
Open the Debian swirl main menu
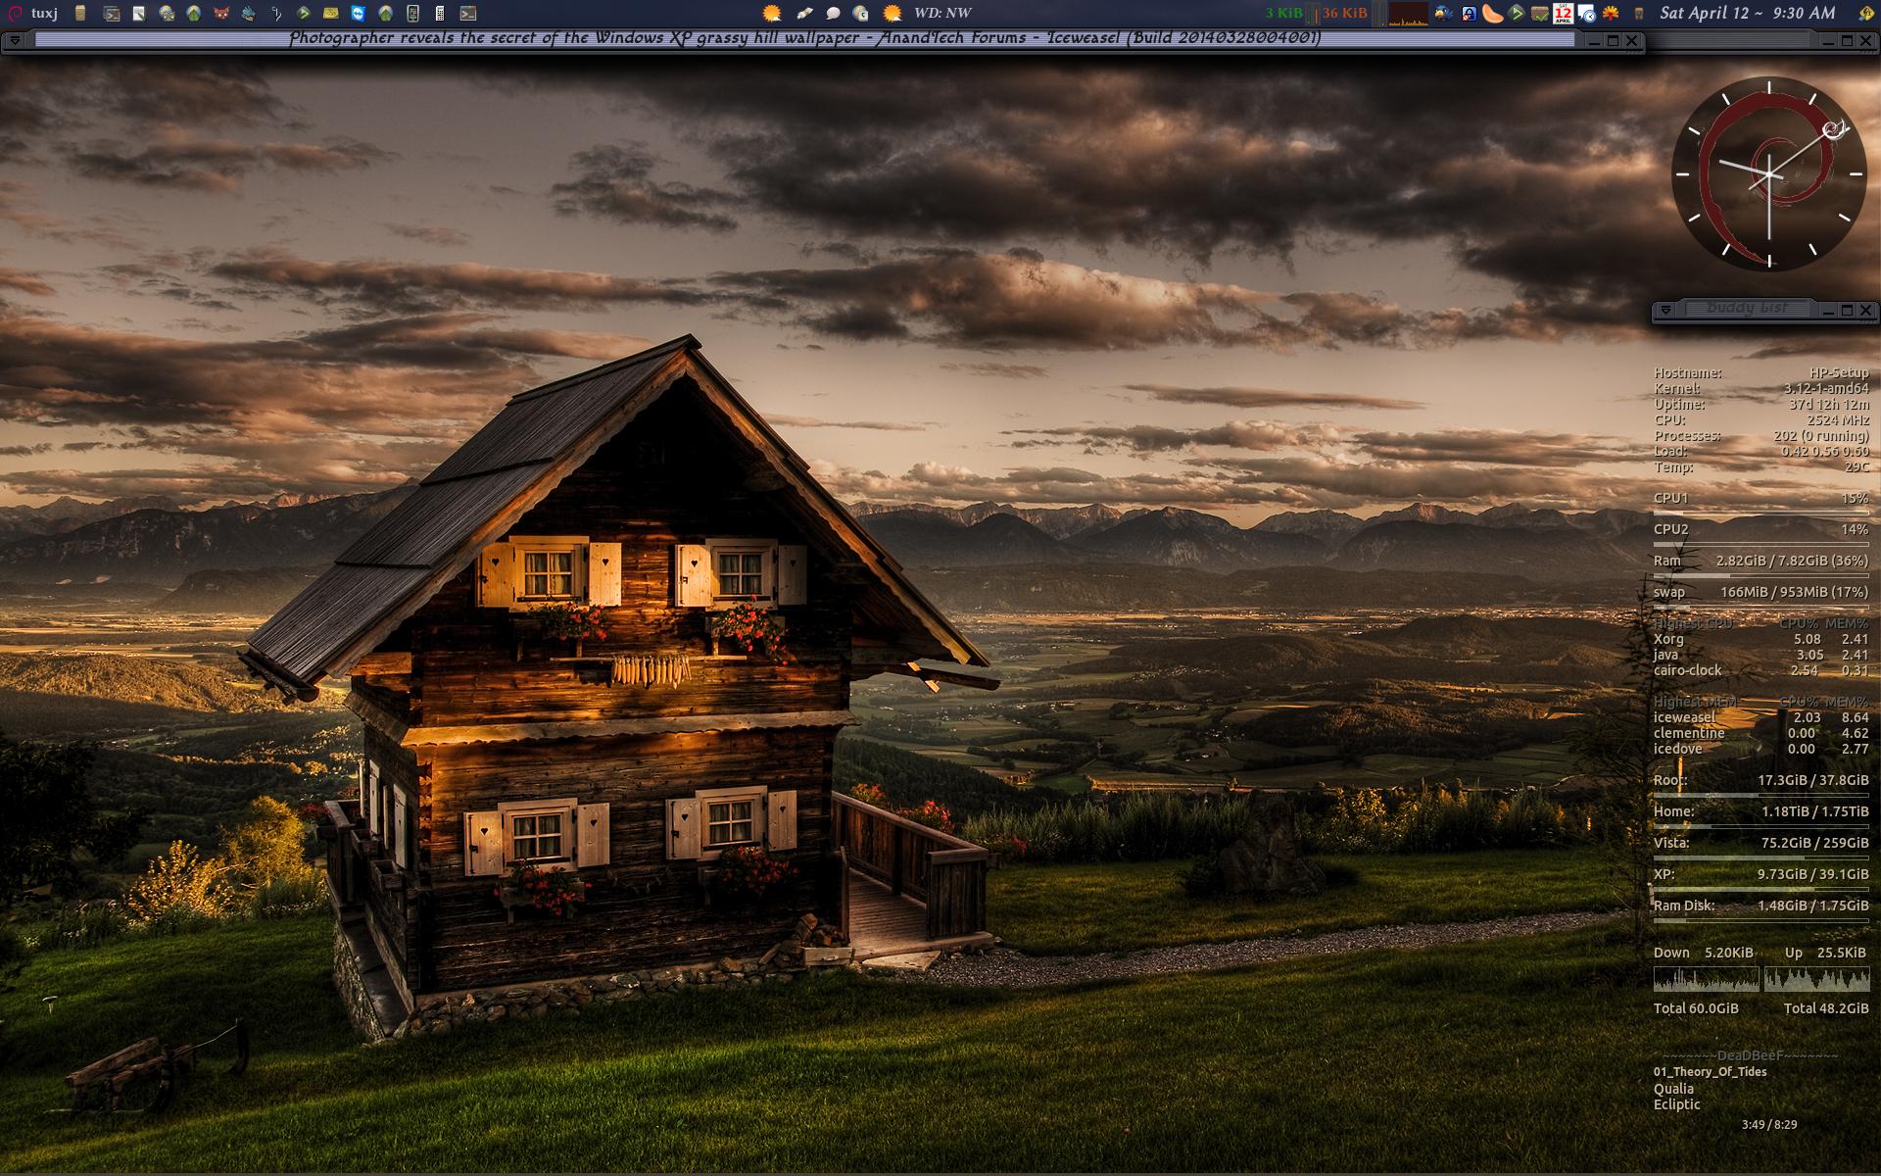[13, 13]
